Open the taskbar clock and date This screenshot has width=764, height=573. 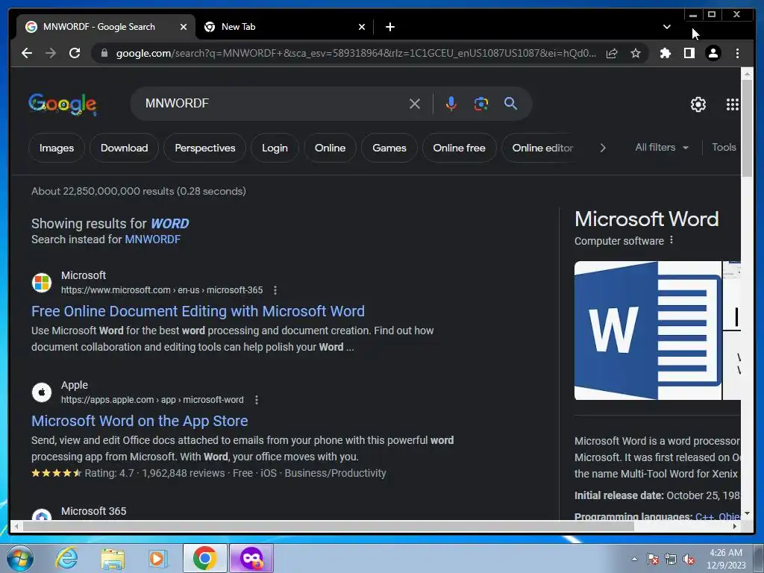point(726,559)
